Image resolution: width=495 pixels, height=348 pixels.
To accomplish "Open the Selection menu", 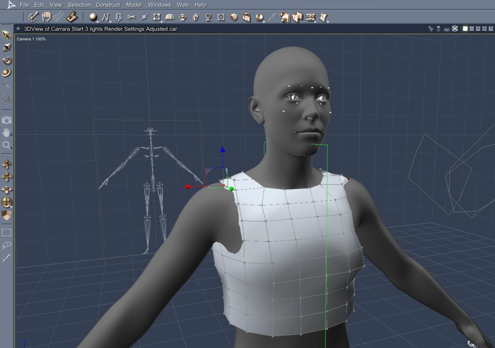I will pos(79,5).
